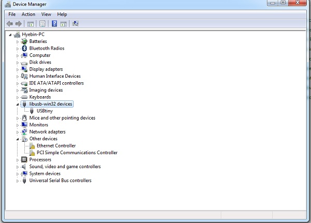This screenshot has width=311, height=223.
Task: Maximize the Device Manager window
Action: [283, 3]
